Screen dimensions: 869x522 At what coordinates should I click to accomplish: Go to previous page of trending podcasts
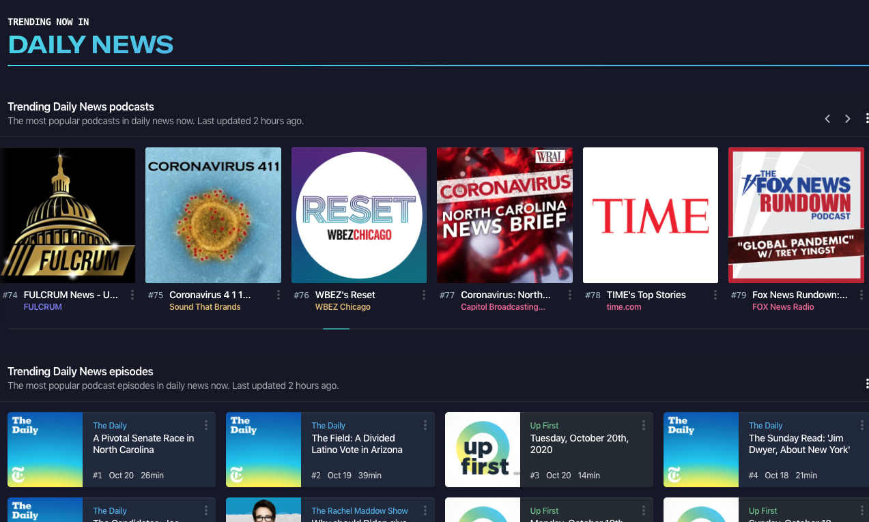coord(827,119)
